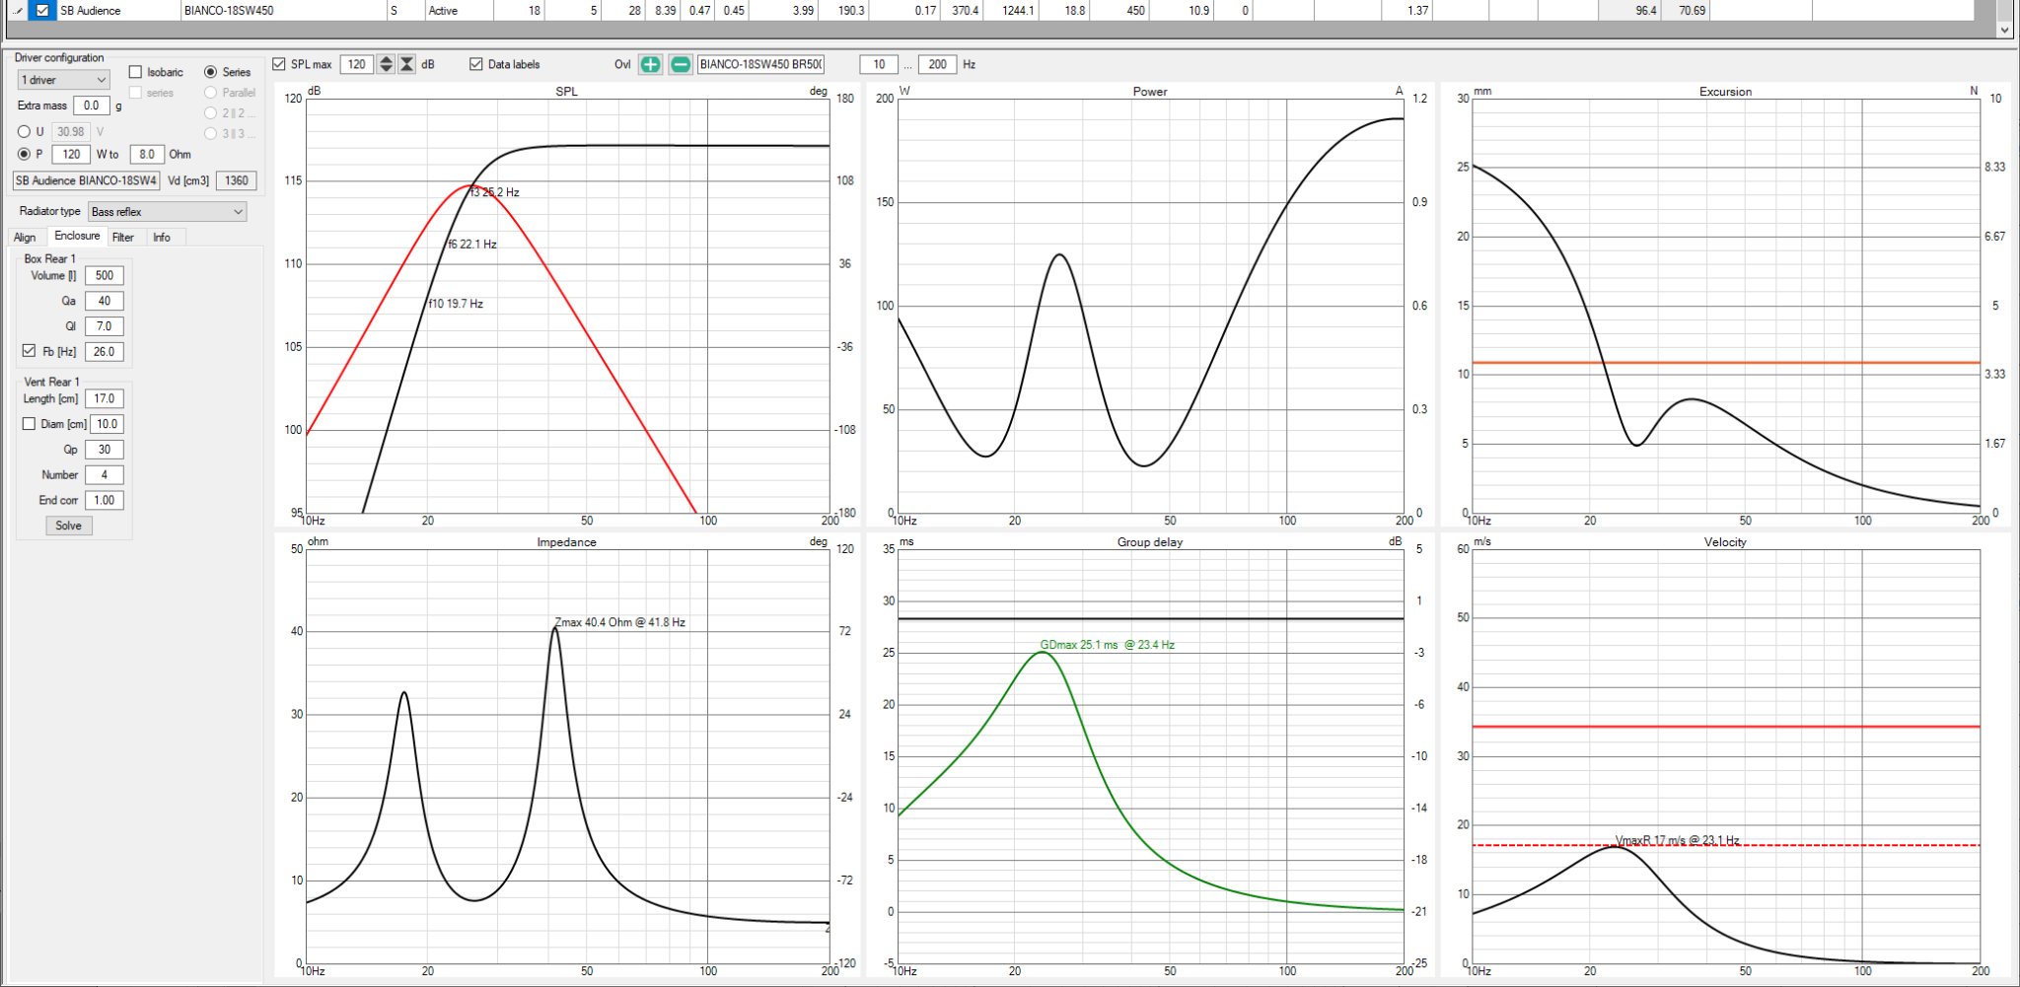Select the U voltage radio button
2020x987 pixels.
point(25,131)
